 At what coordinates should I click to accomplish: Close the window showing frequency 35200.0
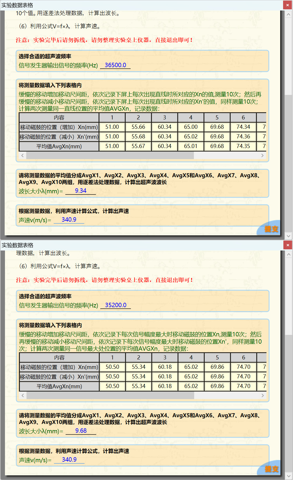coord(288,245)
